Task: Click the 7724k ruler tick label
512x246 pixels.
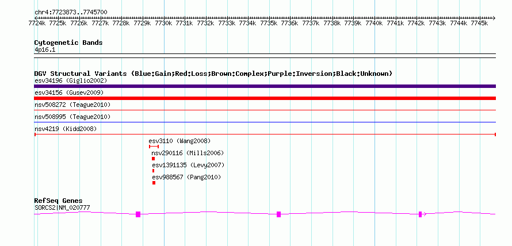Action: tap(37, 23)
